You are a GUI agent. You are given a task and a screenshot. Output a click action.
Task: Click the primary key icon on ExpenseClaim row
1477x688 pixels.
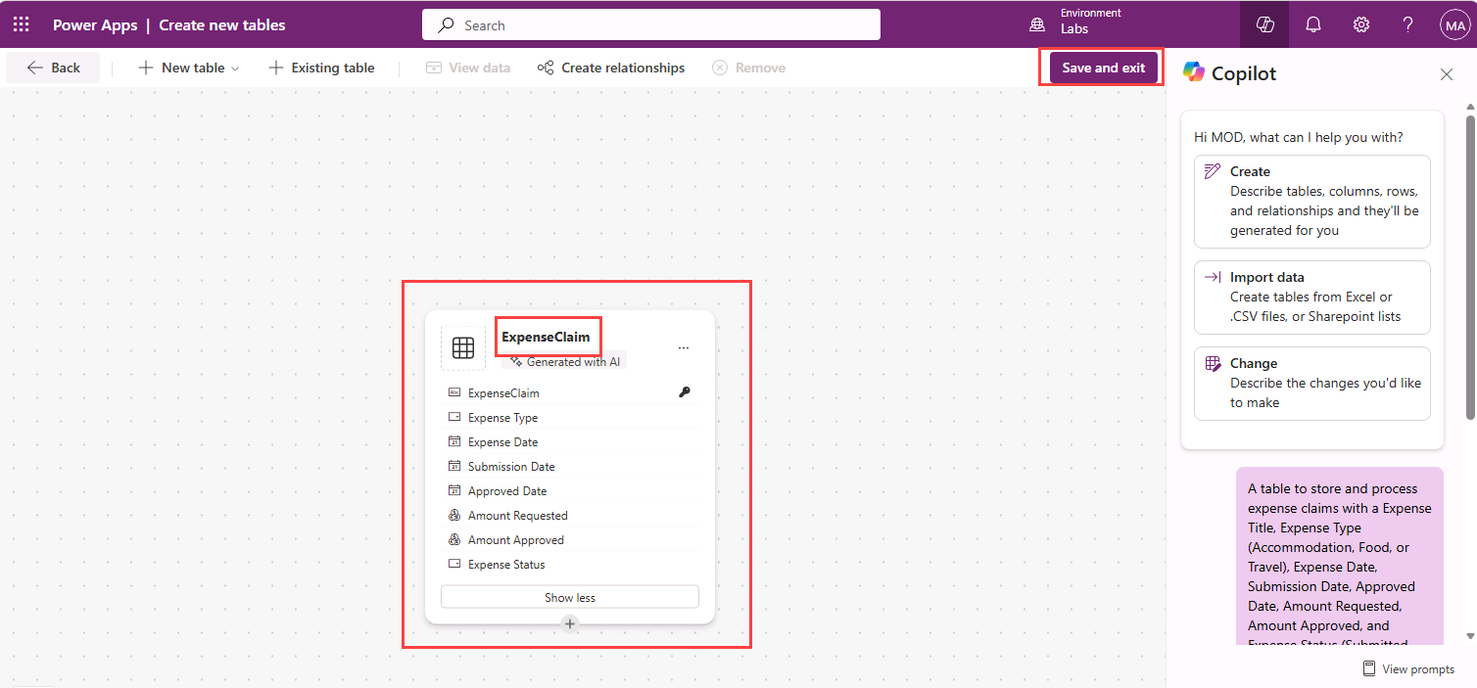[x=684, y=392]
